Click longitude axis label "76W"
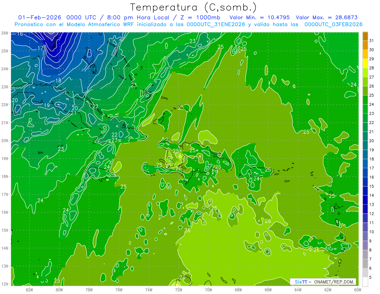The image size is (380, 294). coord(119,289)
